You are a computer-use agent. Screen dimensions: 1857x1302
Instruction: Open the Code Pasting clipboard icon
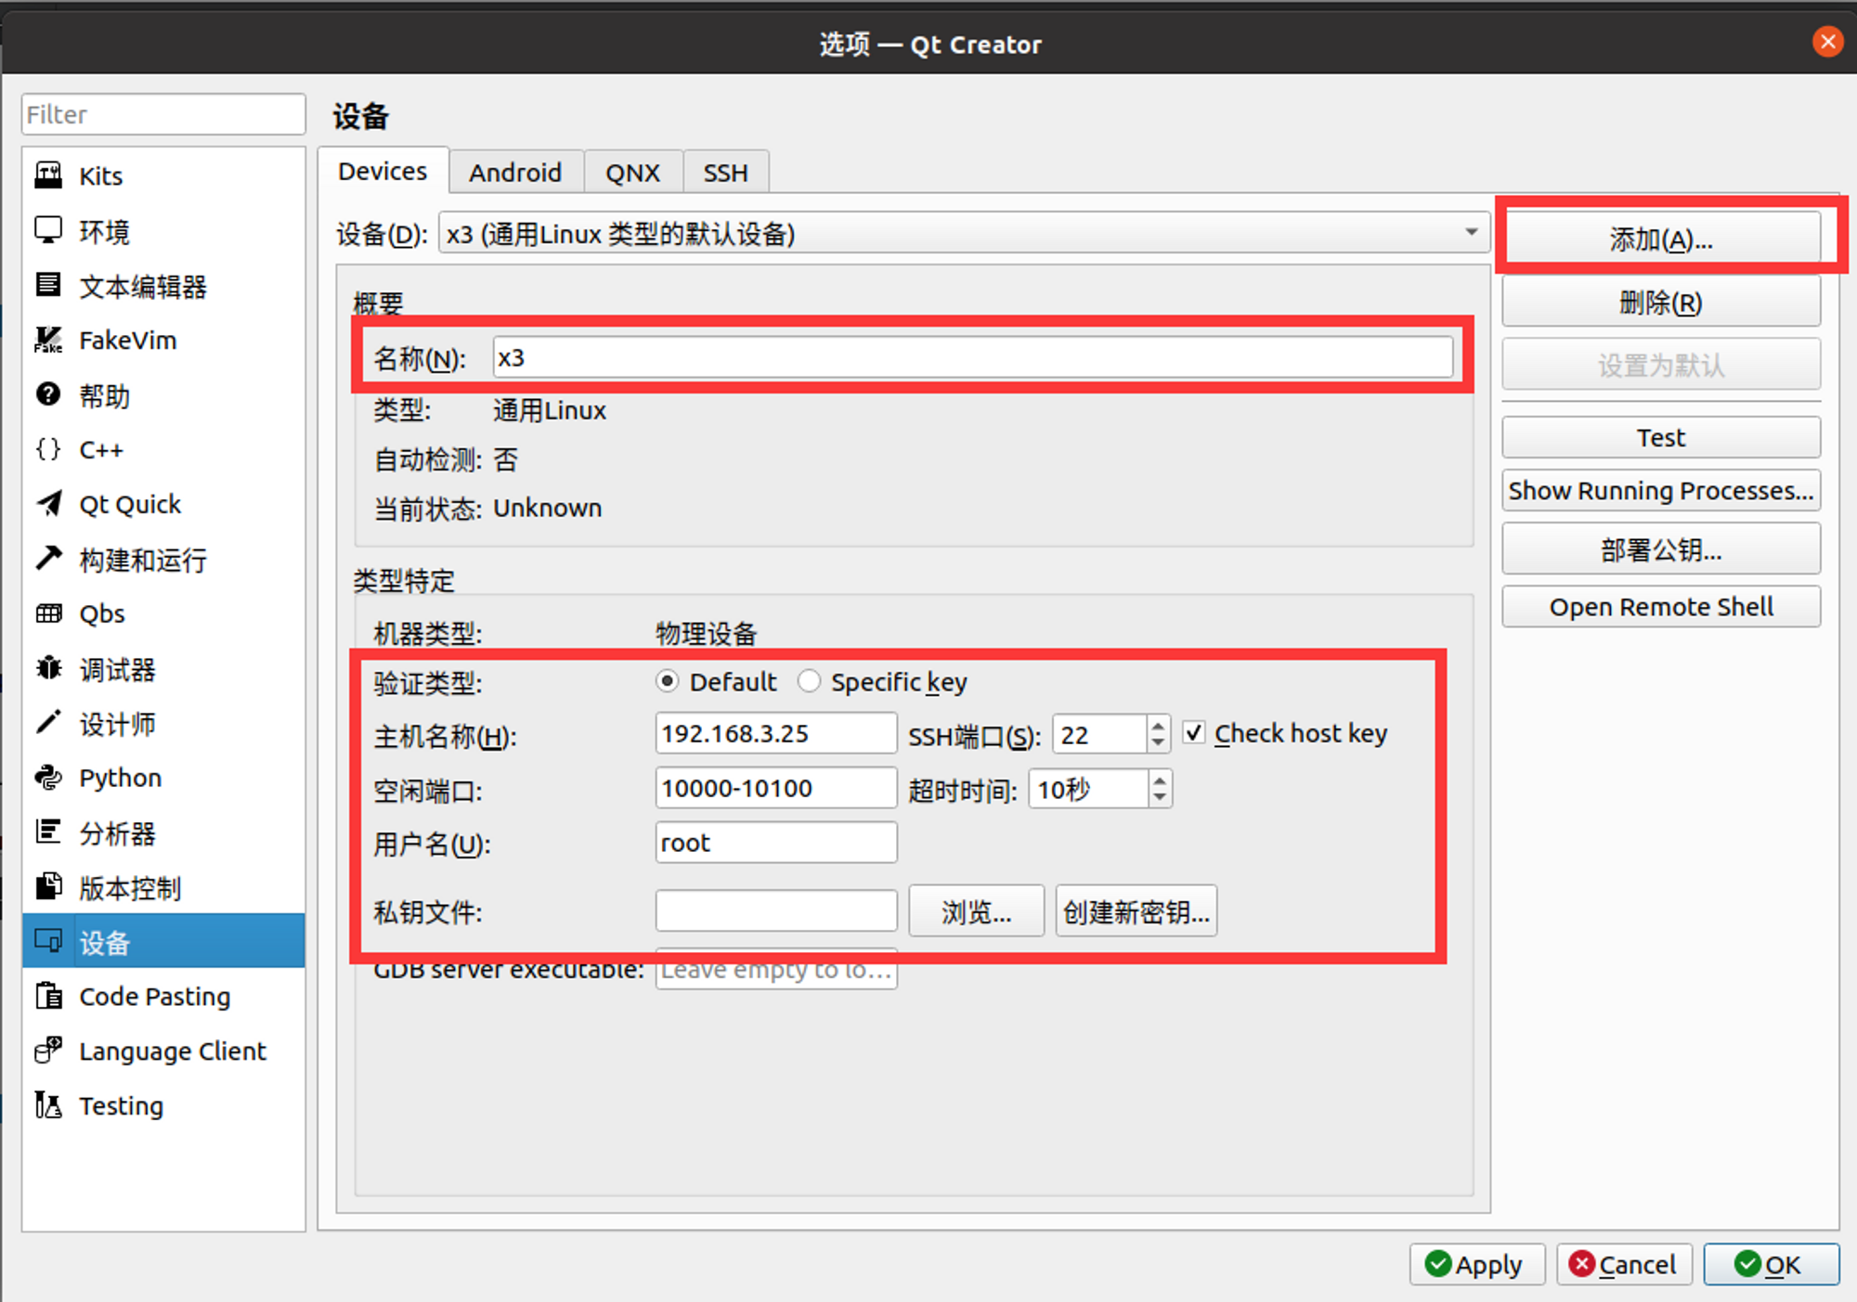(48, 996)
